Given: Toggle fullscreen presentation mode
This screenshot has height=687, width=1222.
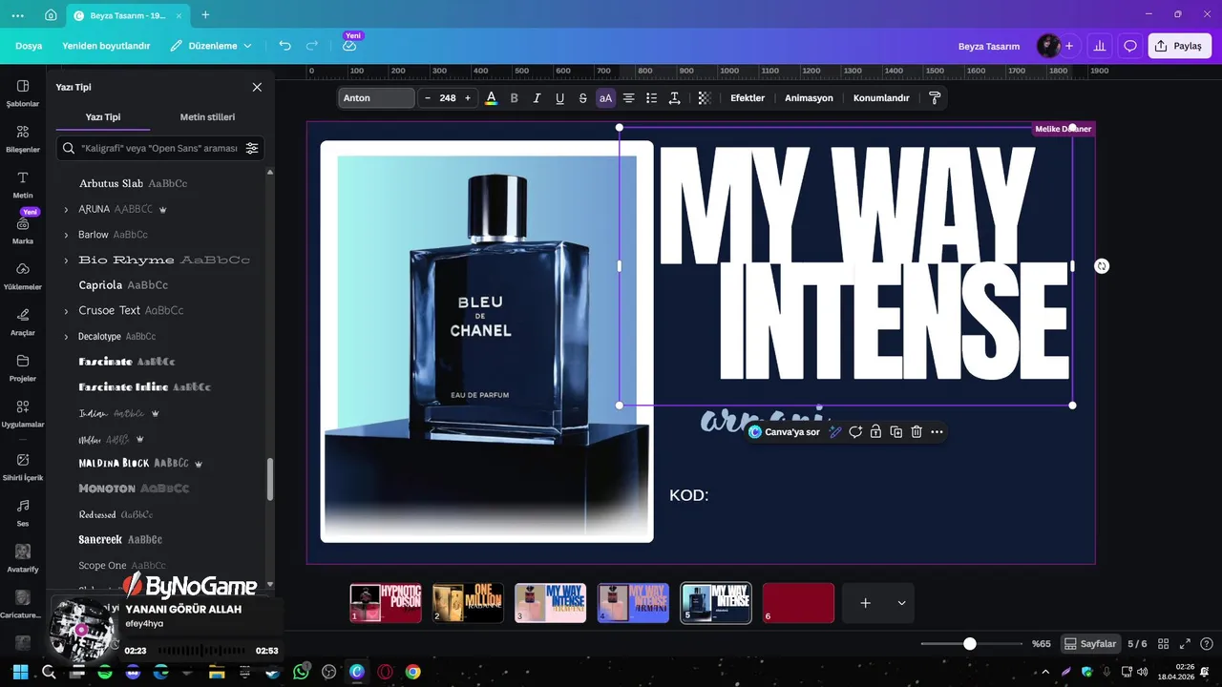Looking at the screenshot, I should click(1185, 644).
